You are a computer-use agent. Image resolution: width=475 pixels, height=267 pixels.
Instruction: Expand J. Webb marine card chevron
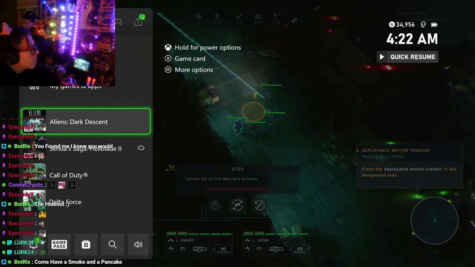248,240
